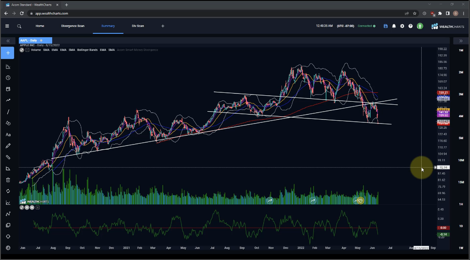The height and width of the screenshot is (260, 470).
Task: Click the plus box on the lower indicator pane
Action: (x=38, y=207)
